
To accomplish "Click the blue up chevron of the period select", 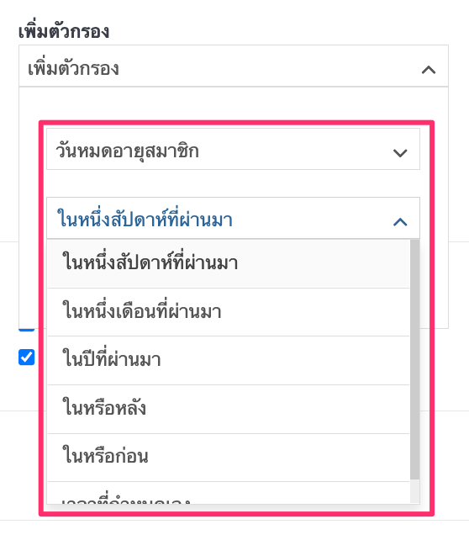I will (x=400, y=222).
